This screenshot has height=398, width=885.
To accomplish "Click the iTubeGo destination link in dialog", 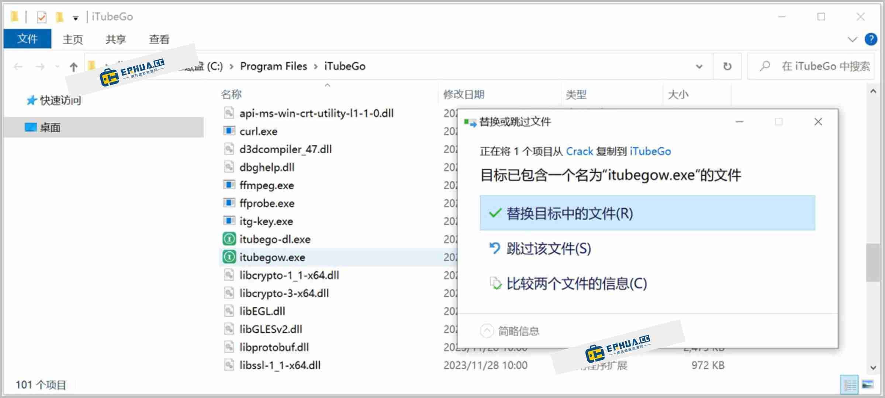I will [650, 151].
